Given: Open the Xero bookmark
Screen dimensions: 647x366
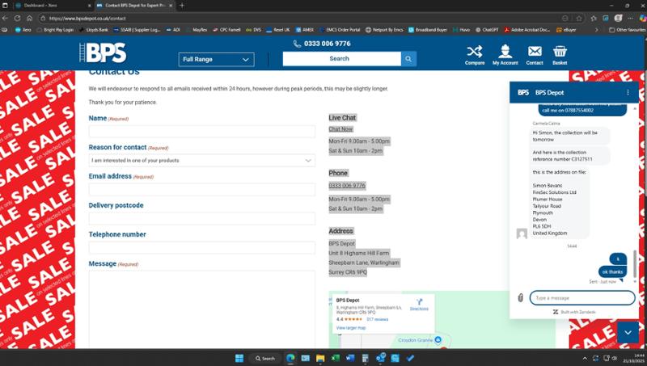Looking at the screenshot, I should [23, 30].
